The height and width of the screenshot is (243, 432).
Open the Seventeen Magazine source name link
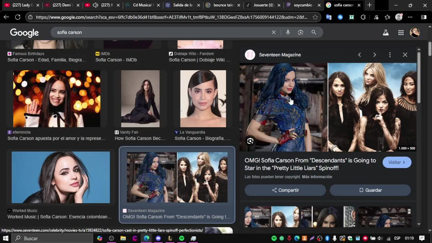[x=280, y=55]
